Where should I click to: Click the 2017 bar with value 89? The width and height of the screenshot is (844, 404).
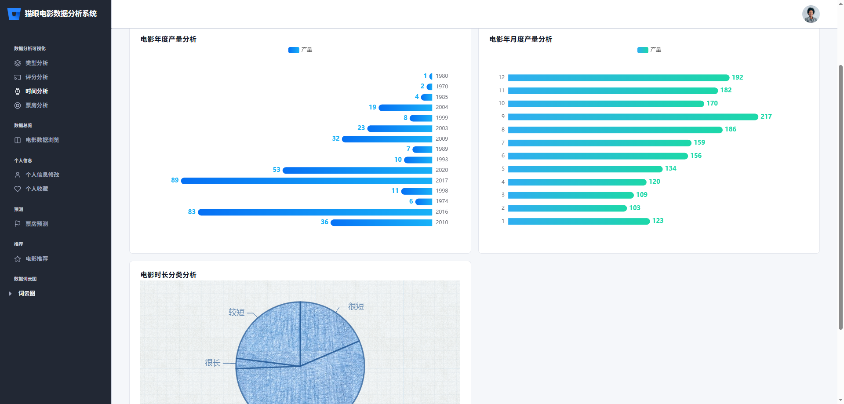(x=306, y=181)
